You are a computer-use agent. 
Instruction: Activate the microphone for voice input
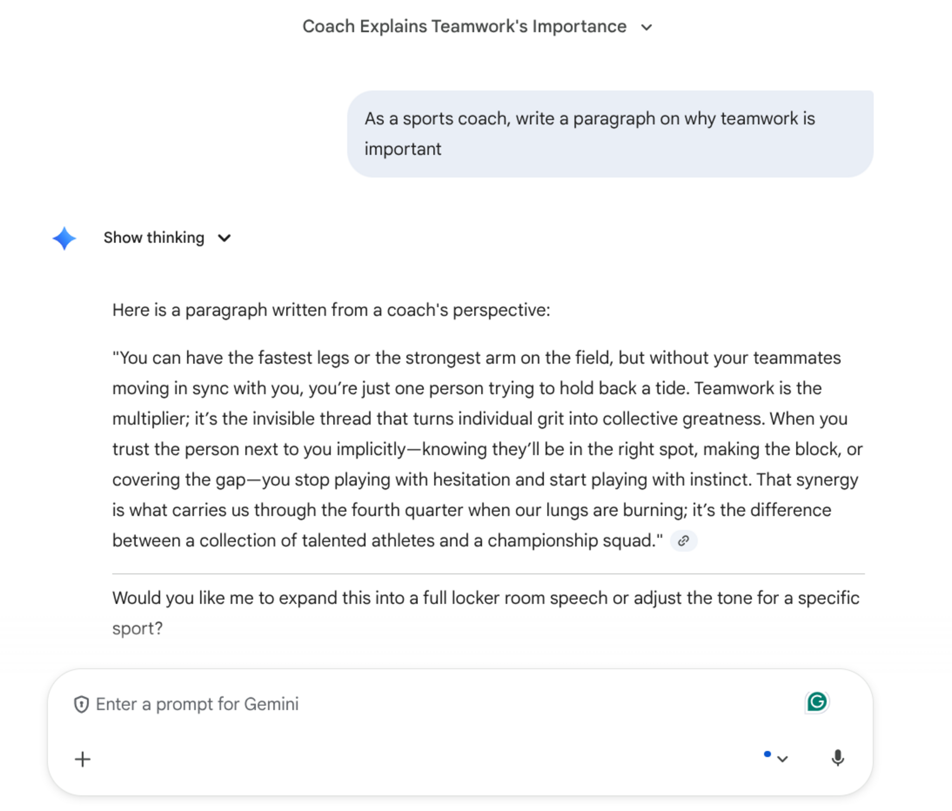point(838,758)
